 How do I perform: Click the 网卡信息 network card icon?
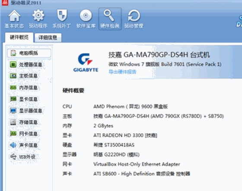13,134
